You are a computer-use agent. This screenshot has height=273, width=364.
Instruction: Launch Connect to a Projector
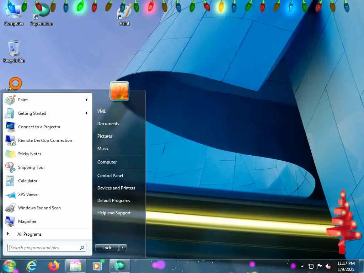click(x=48, y=127)
